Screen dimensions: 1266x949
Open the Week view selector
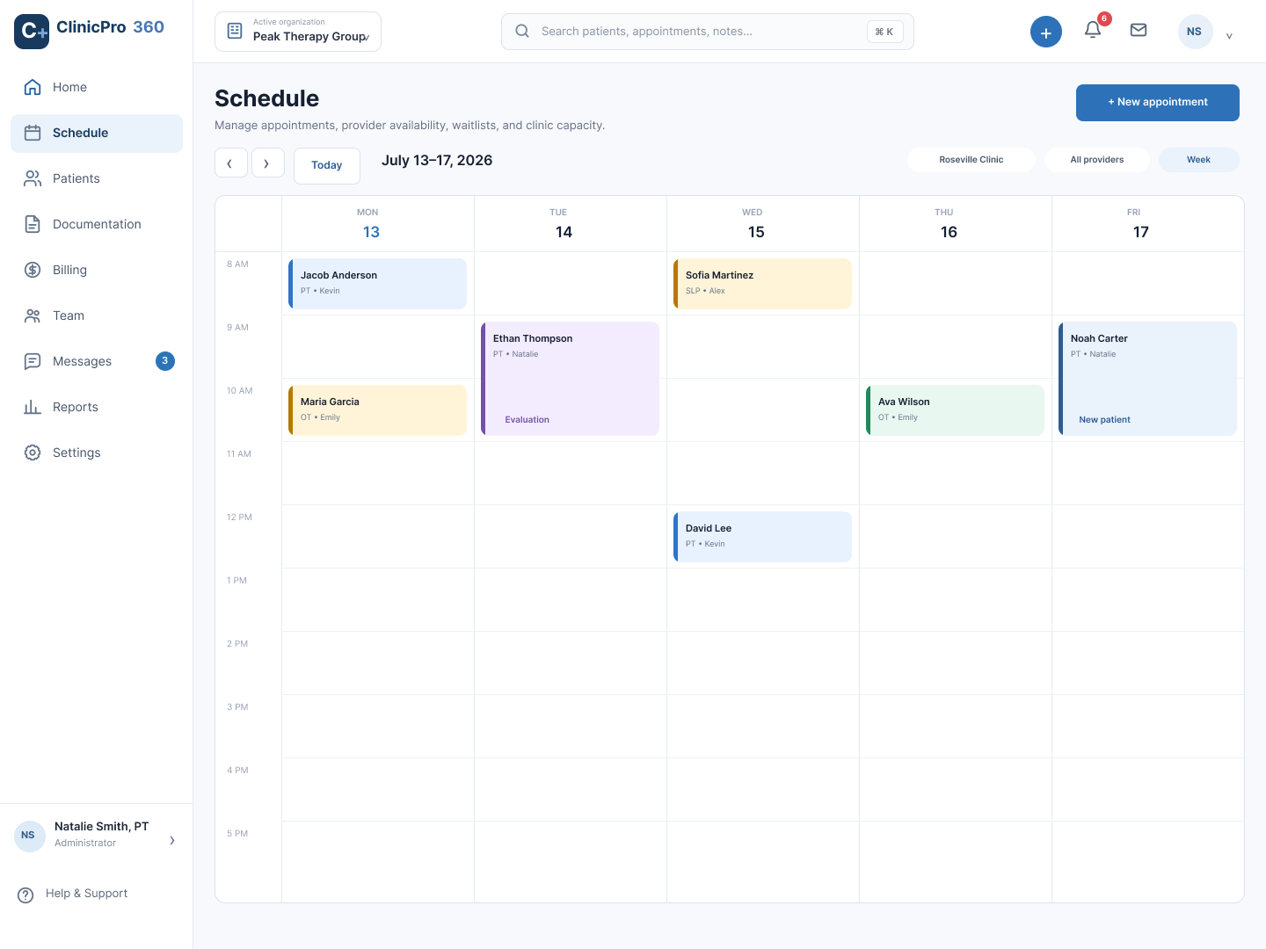coord(1199,160)
